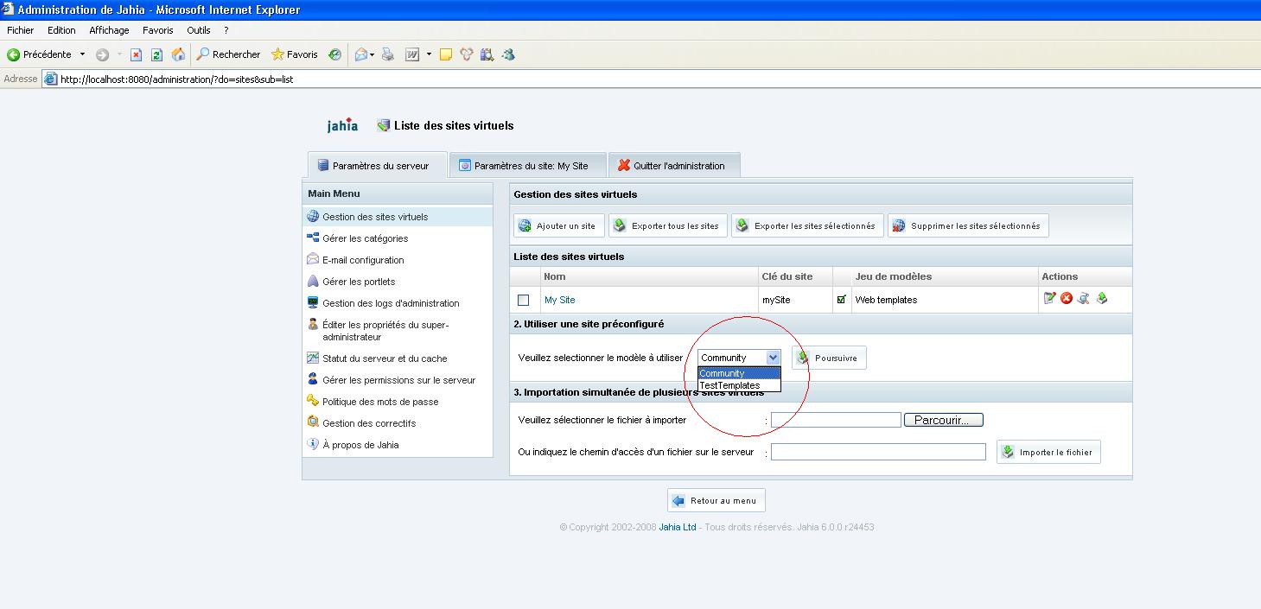The image size is (1261, 609).
Task: Open the ? help menu
Action: pyautogui.click(x=226, y=30)
